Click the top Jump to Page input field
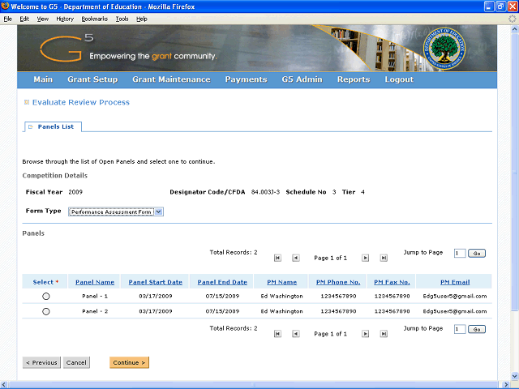The height and width of the screenshot is (389, 519). tap(460, 253)
